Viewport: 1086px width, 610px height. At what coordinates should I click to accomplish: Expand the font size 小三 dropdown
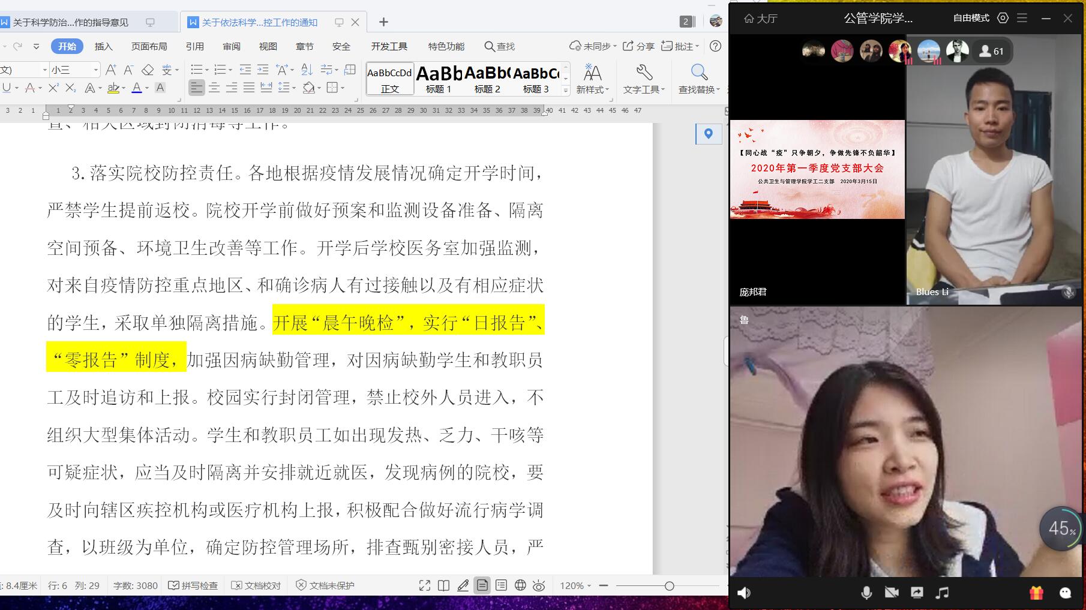[x=95, y=70]
